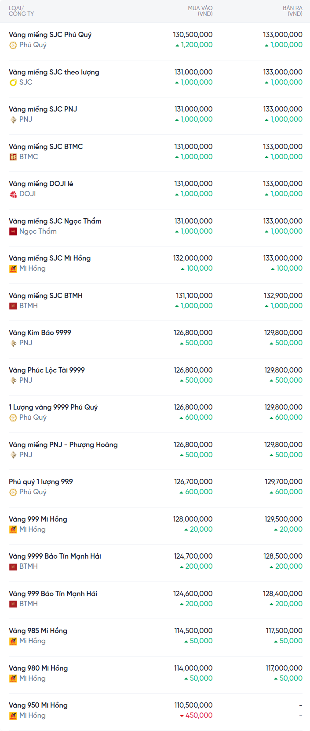Click PNJ logo under Vàng Kim Bảo 9999
Screen dimensions: 310x731
click(13, 343)
